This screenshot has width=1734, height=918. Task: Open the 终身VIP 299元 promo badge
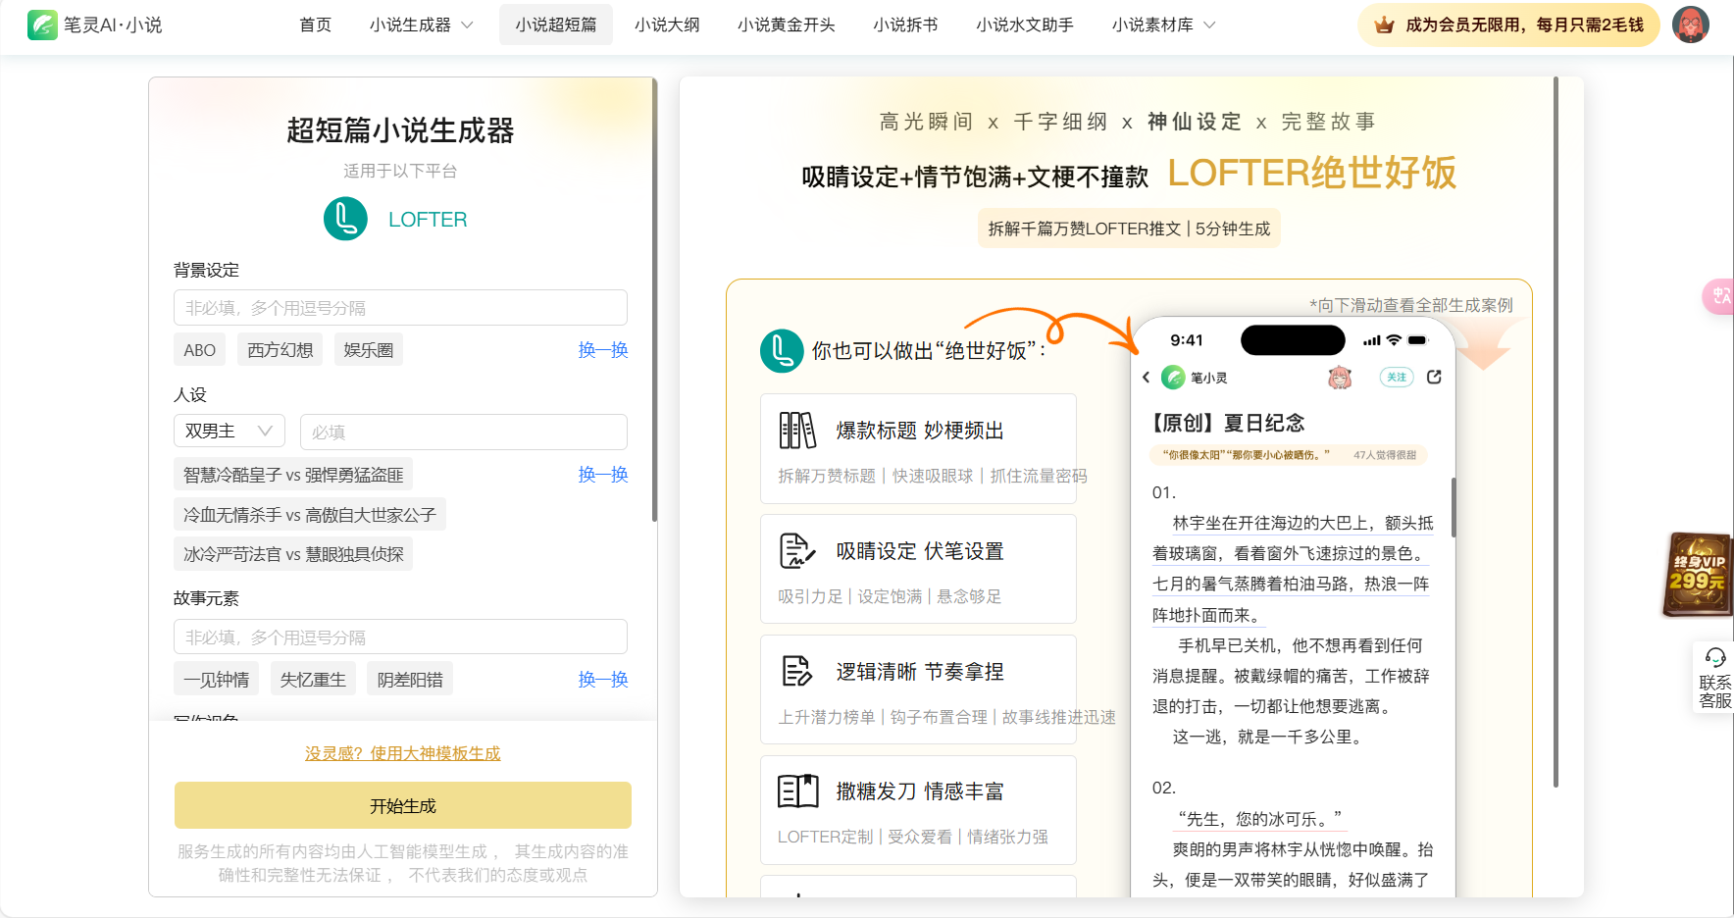1698,575
